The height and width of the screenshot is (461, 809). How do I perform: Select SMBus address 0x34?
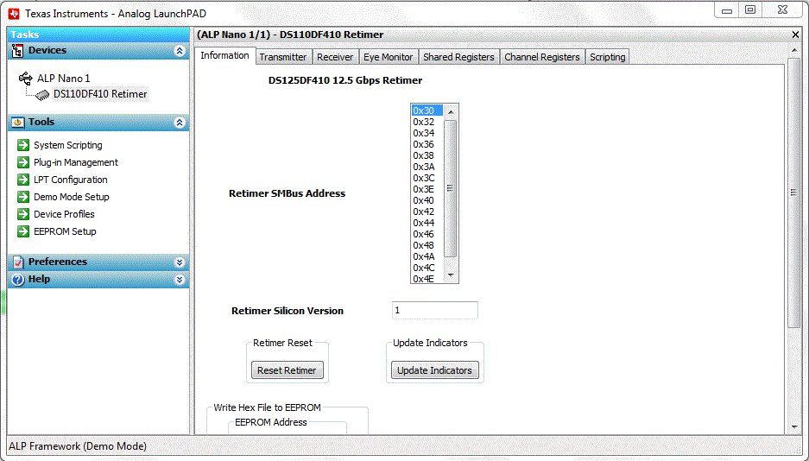coord(427,133)
